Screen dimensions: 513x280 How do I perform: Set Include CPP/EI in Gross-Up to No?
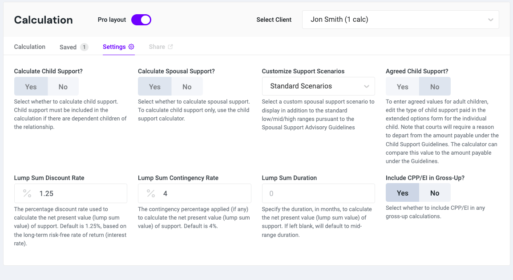(x=435, y=192)
